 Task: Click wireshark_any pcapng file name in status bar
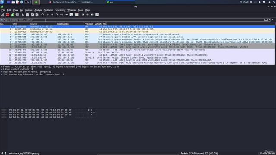pyautogui.click(x=24, y=153)
